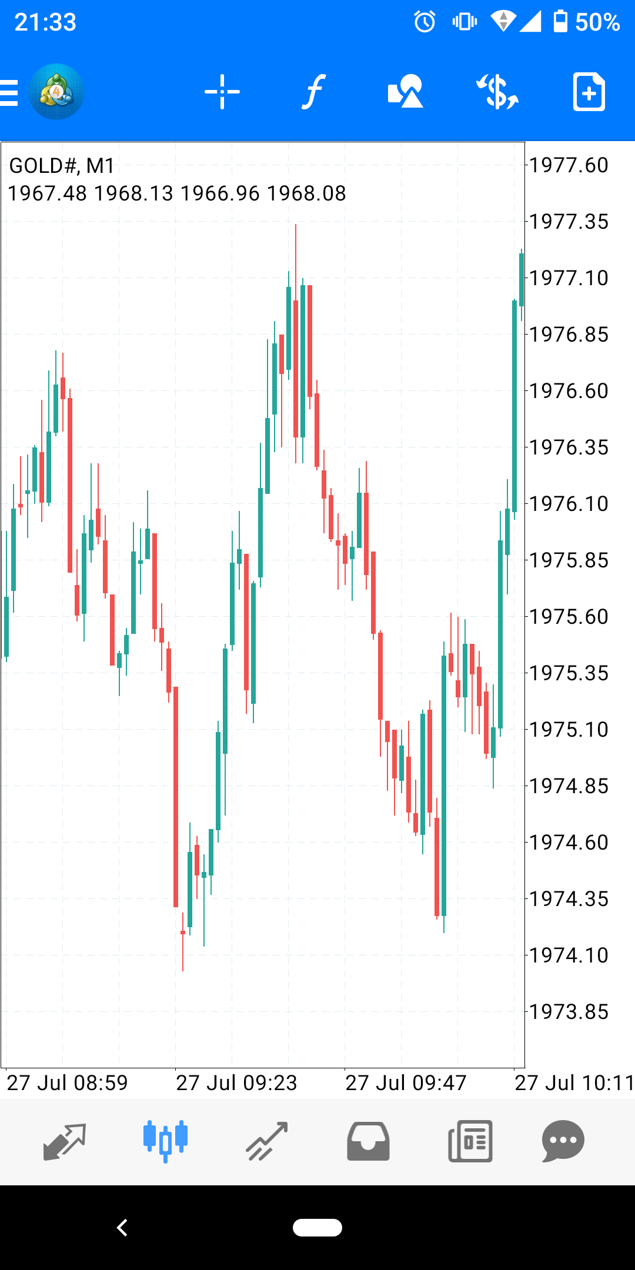Tap the Android home pill
The height and width of the screenshot is (1270, 635).
pos(317,1228)
